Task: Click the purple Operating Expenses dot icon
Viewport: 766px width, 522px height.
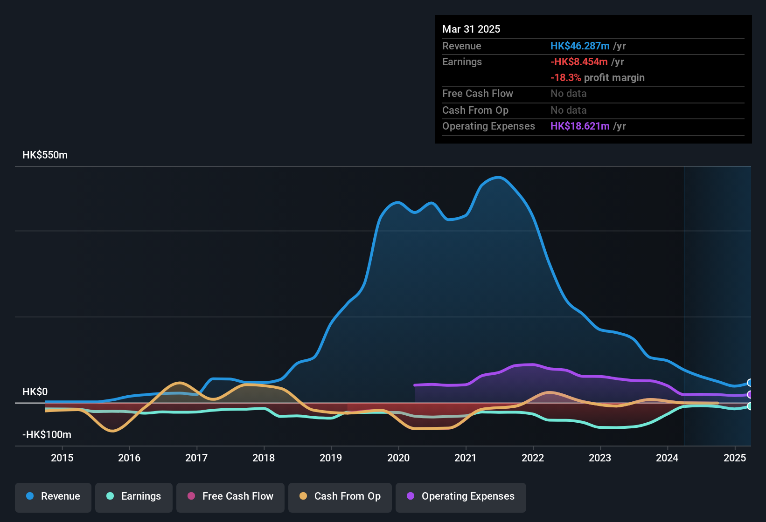Action: [x=411, y=496]
